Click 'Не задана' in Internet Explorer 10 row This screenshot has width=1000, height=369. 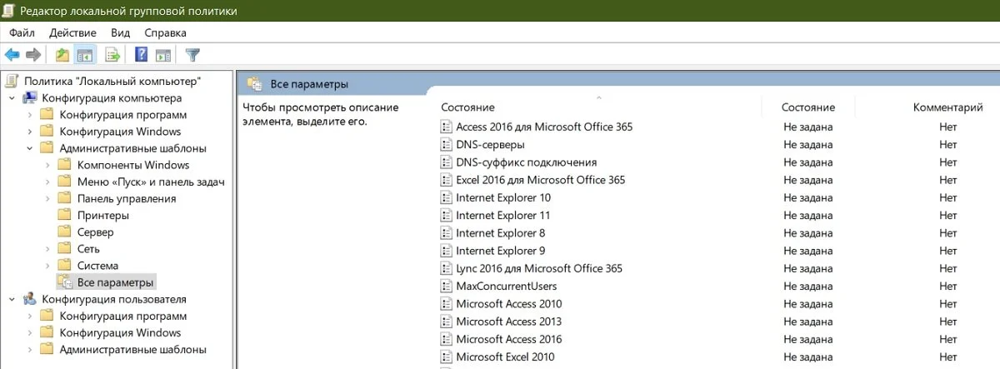[808, 198]
